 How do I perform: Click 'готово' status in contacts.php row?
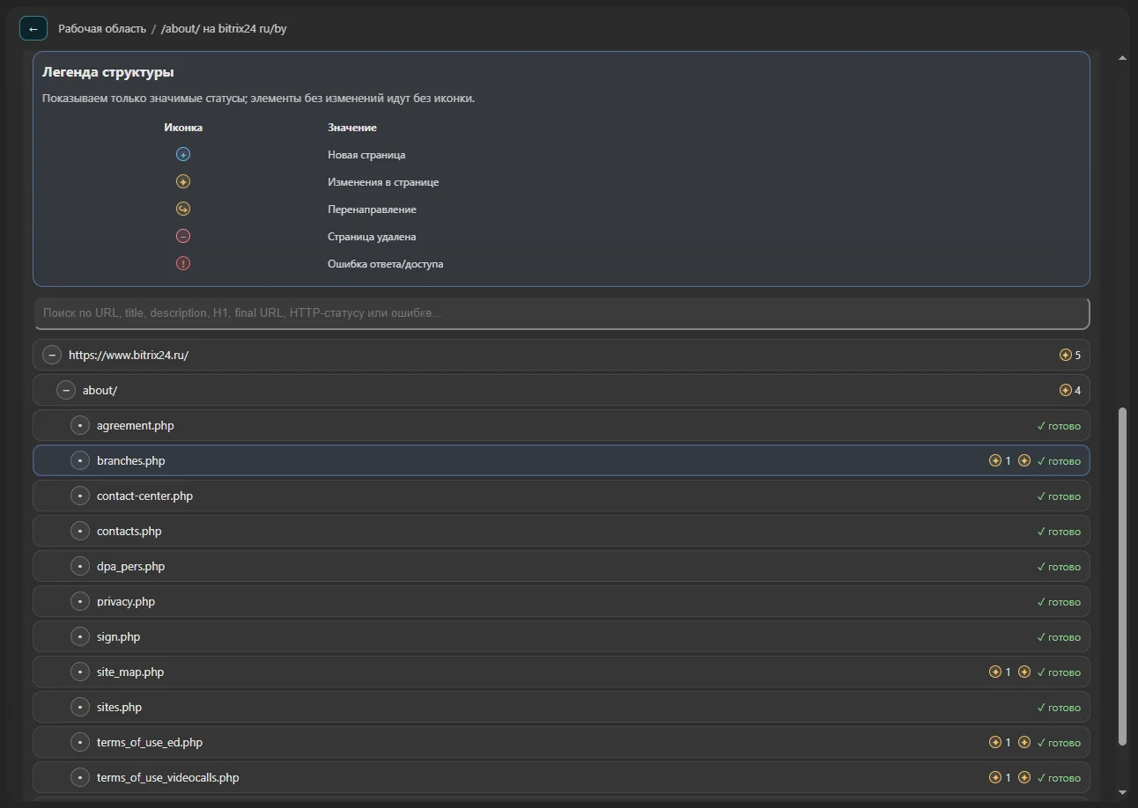click(x=1059, y=531)
